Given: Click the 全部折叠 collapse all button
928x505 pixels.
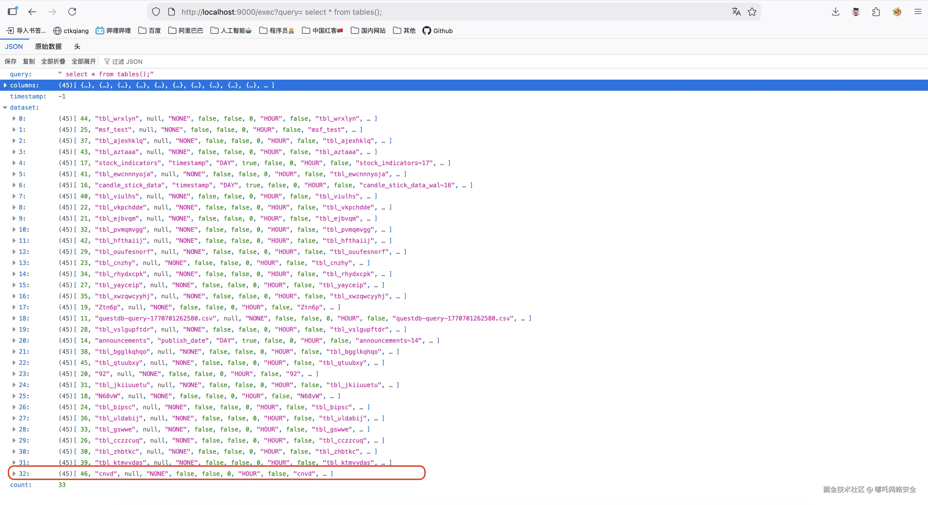Looking at the screenshot, I should click(53, 62).
